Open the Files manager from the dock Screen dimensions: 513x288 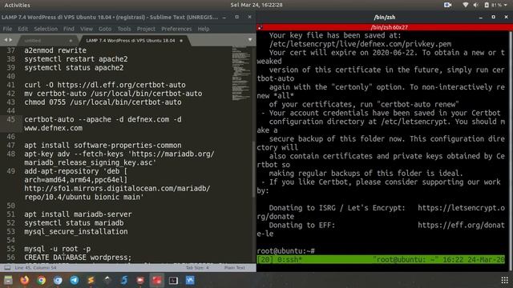coord(8,280)
